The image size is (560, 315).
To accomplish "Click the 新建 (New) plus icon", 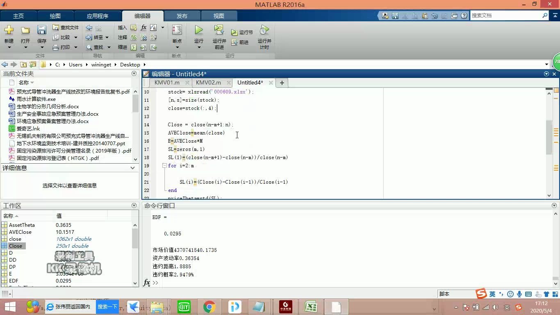I will [x=9, y=30].
